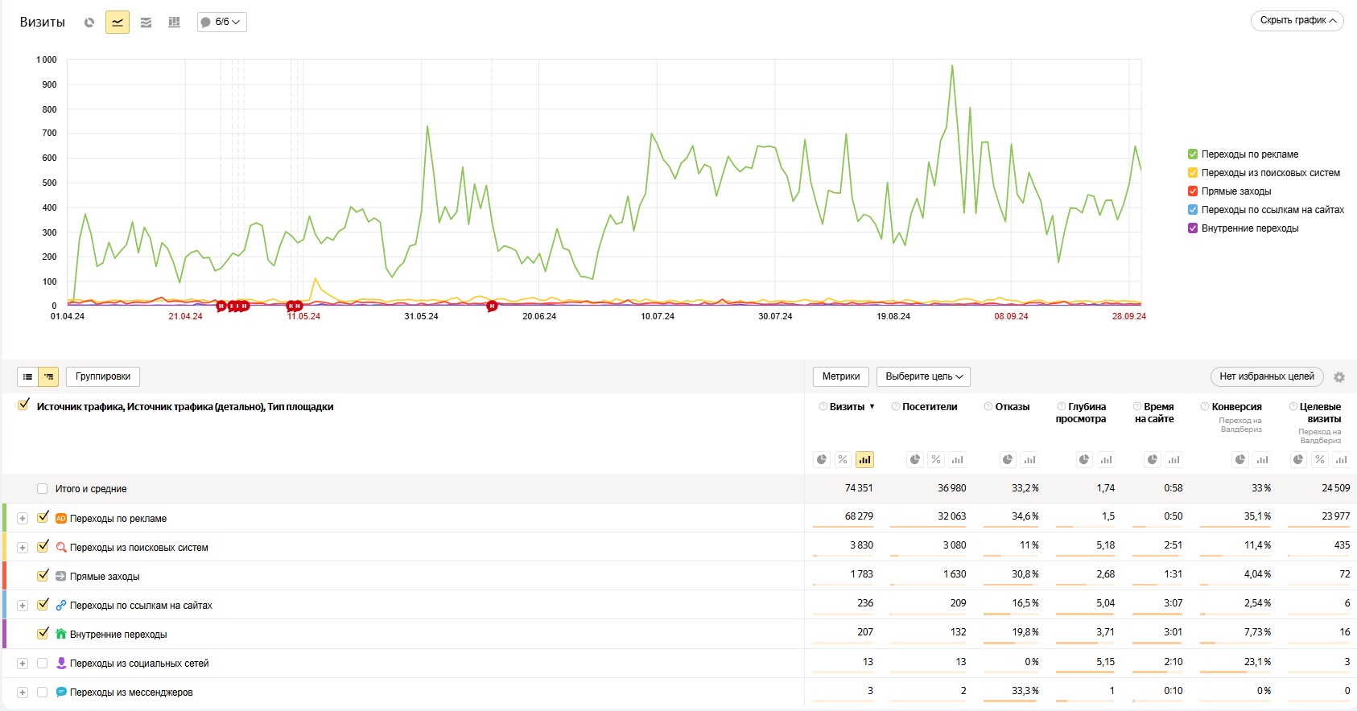Expand Переходы из поисковых систем row
Image resolution: width=1357 pixels, height=711 pixels.
[x=23, y=548]
